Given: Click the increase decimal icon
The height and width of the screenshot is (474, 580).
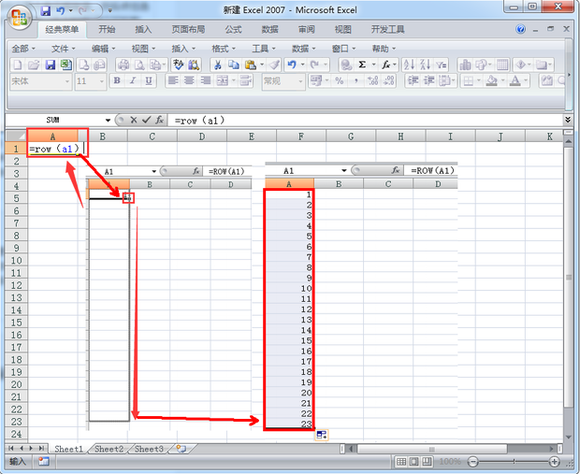Looking at the screenshot, I should (x=372, y=80).
